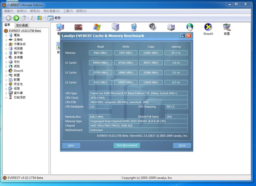256x186 pixels.
Task: Open the network globe icon in main pane
Action: [x=190, y=27]
